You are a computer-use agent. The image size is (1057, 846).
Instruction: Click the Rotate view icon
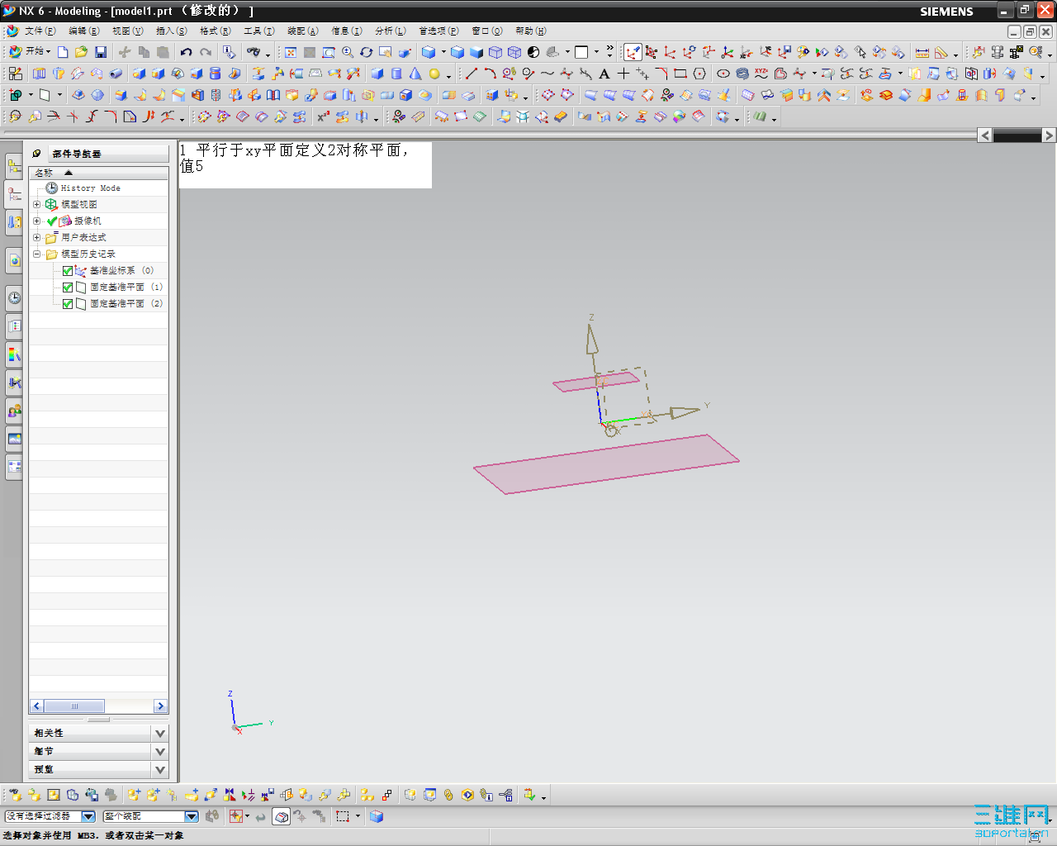pyautogui.click(x=367, y=52)
